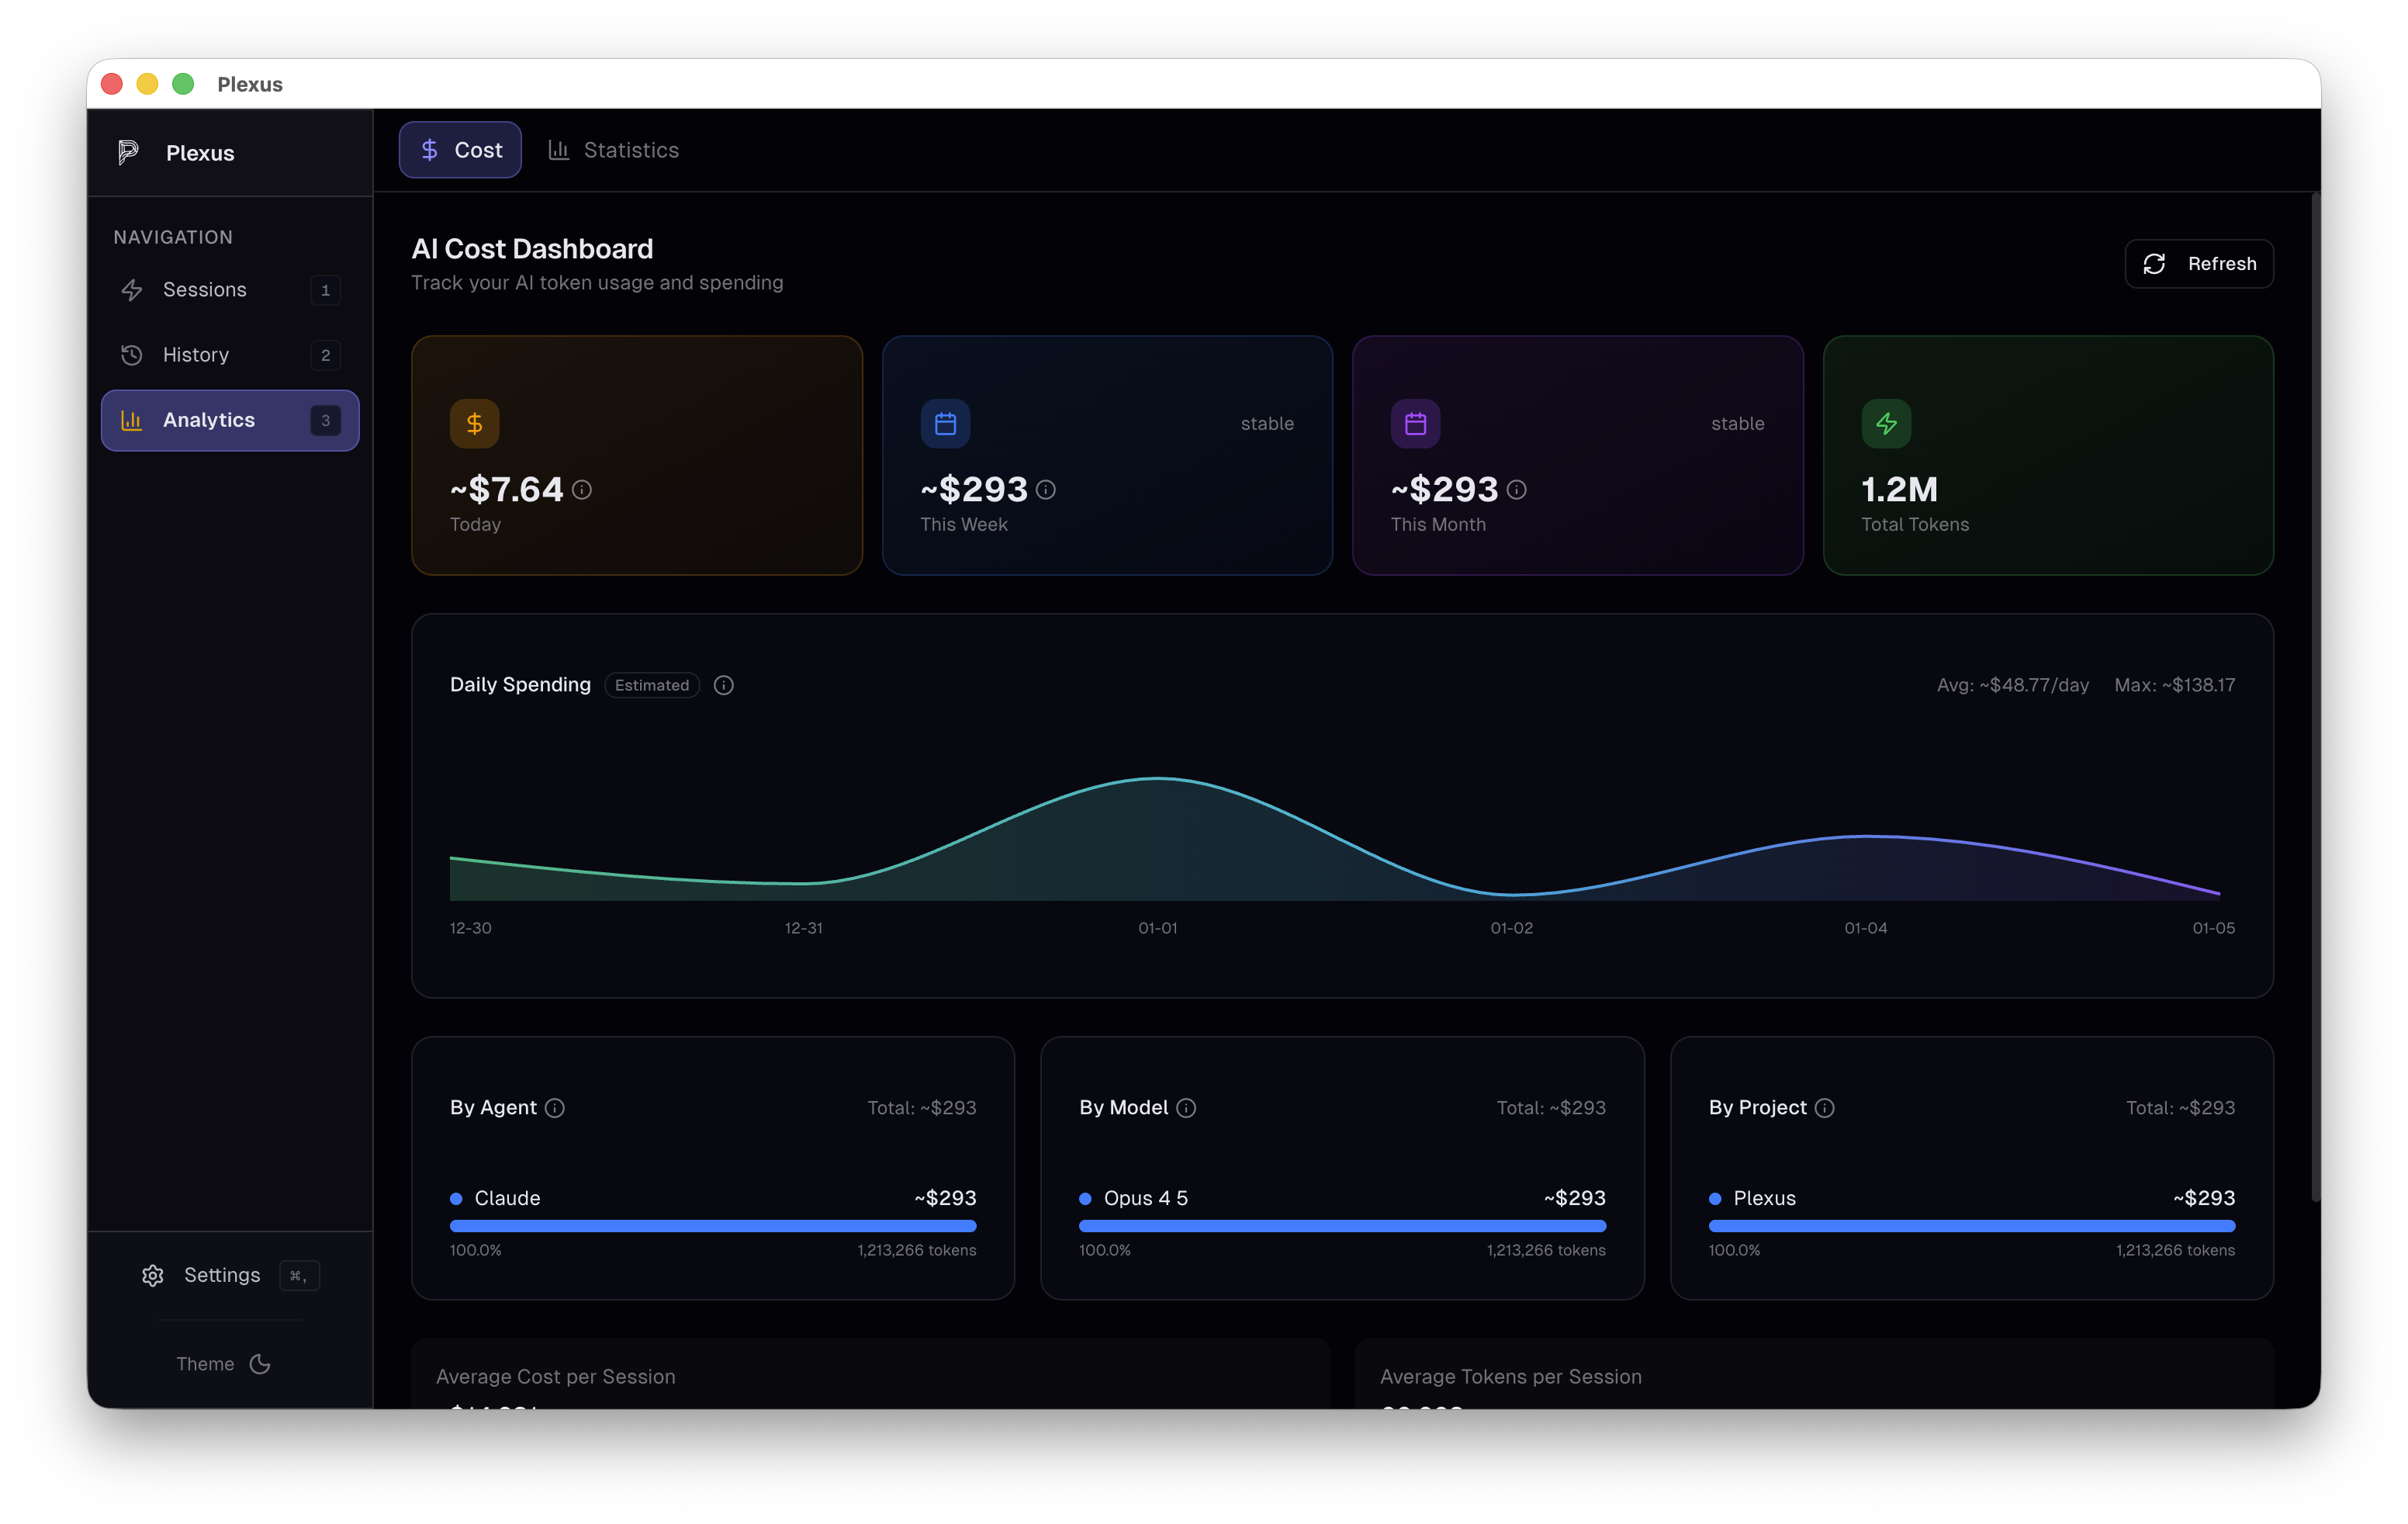This screenshot has width=2408, height=1524.
Task: Select the Sessions lightning icon in sidebar
Action: click(x=133, y=290)
